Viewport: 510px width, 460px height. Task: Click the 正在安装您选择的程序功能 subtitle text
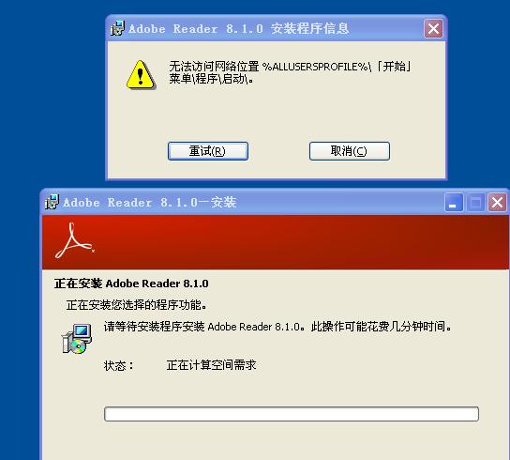(x=136, y=305)
